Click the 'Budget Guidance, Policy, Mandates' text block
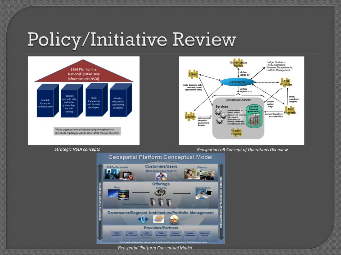Image resolution: width=341 pixels, height=255 pixels. 279,66
